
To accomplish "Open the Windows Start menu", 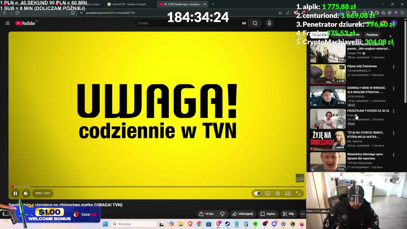I will tap(105, 224).
